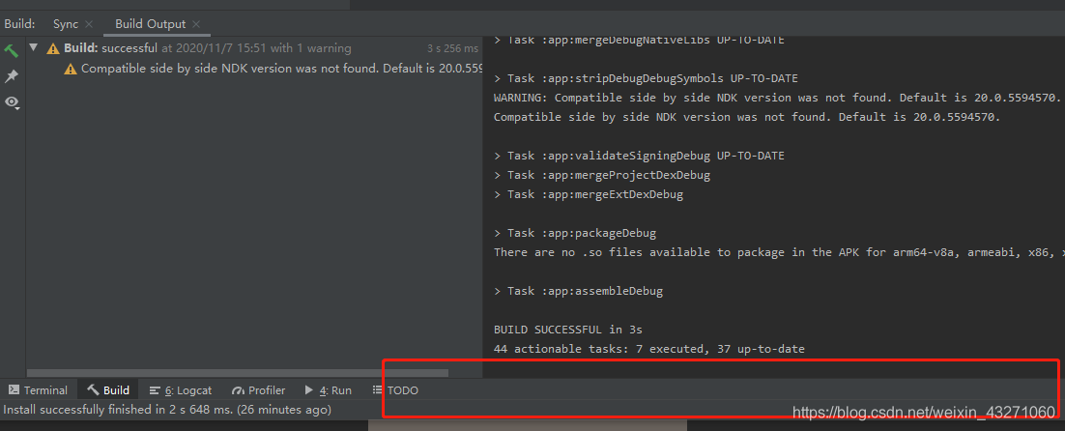Click the Terminal icon in bottom bar
This screenshot has height=431, width=1065.
[x=14, y=390]
